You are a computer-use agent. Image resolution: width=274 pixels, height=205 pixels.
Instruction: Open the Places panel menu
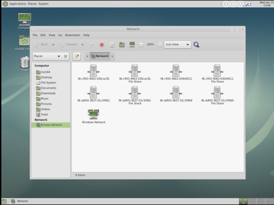coord(32,4)
